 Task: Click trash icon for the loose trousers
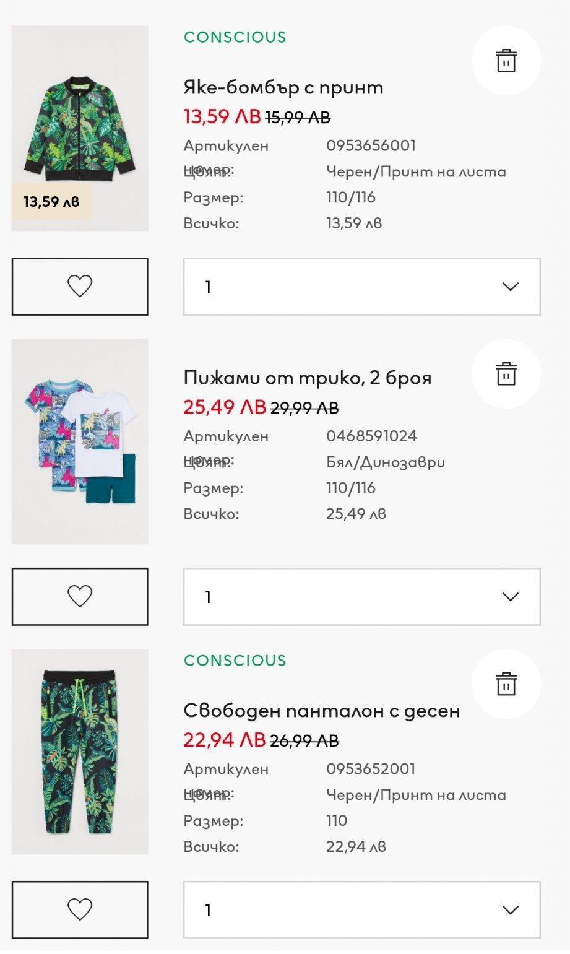(506, 684)
